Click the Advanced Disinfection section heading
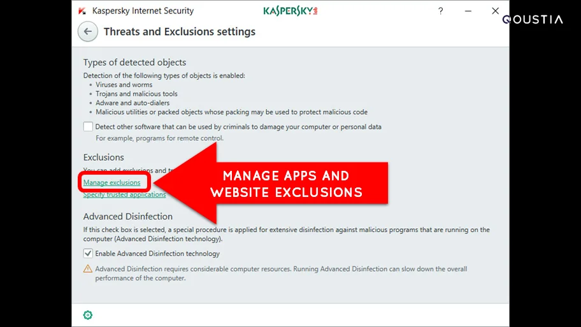Screen dimensions: 581x327 coord(128,217)
